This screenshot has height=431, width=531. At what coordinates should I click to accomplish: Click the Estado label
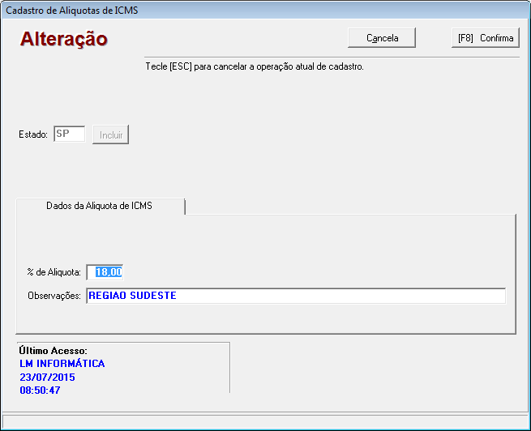(x=33, y=135)
